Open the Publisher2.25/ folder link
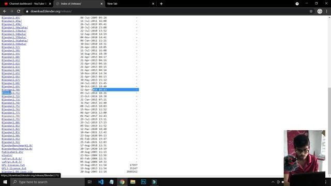The image size is (331, 186). 12,152
